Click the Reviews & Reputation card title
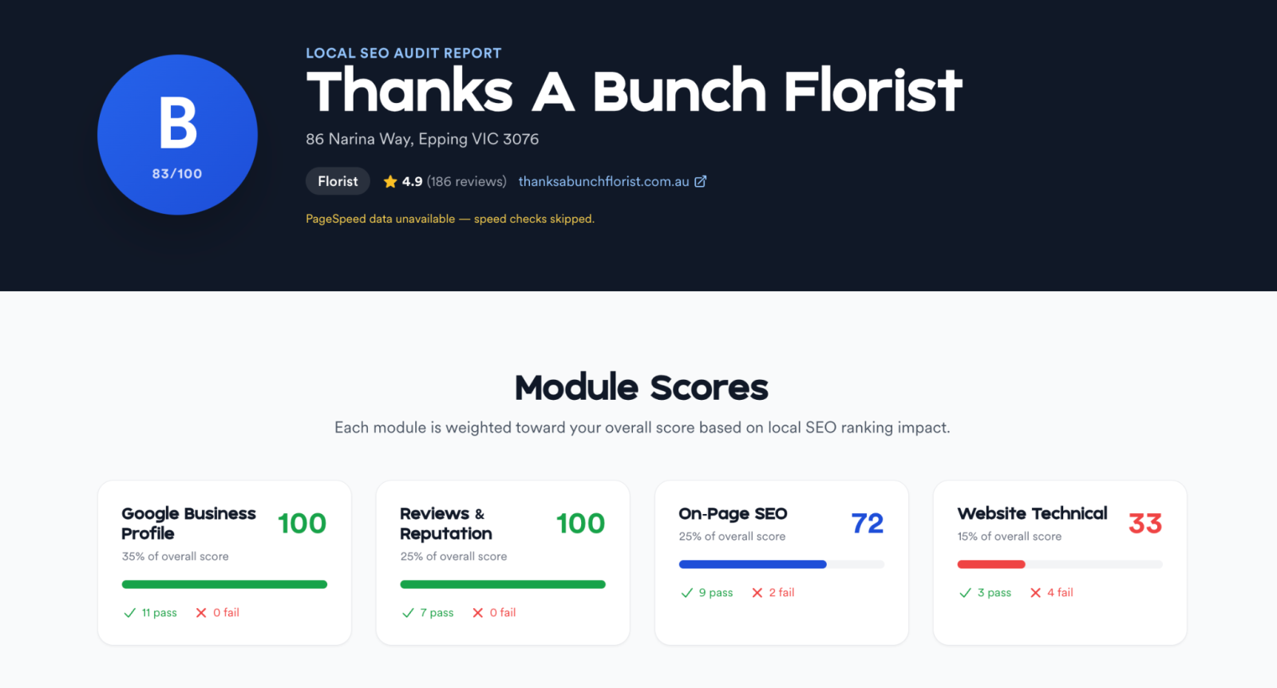The width and height of the screenshot is (1277, 688). pyautogui.click(x=446, y=523)
